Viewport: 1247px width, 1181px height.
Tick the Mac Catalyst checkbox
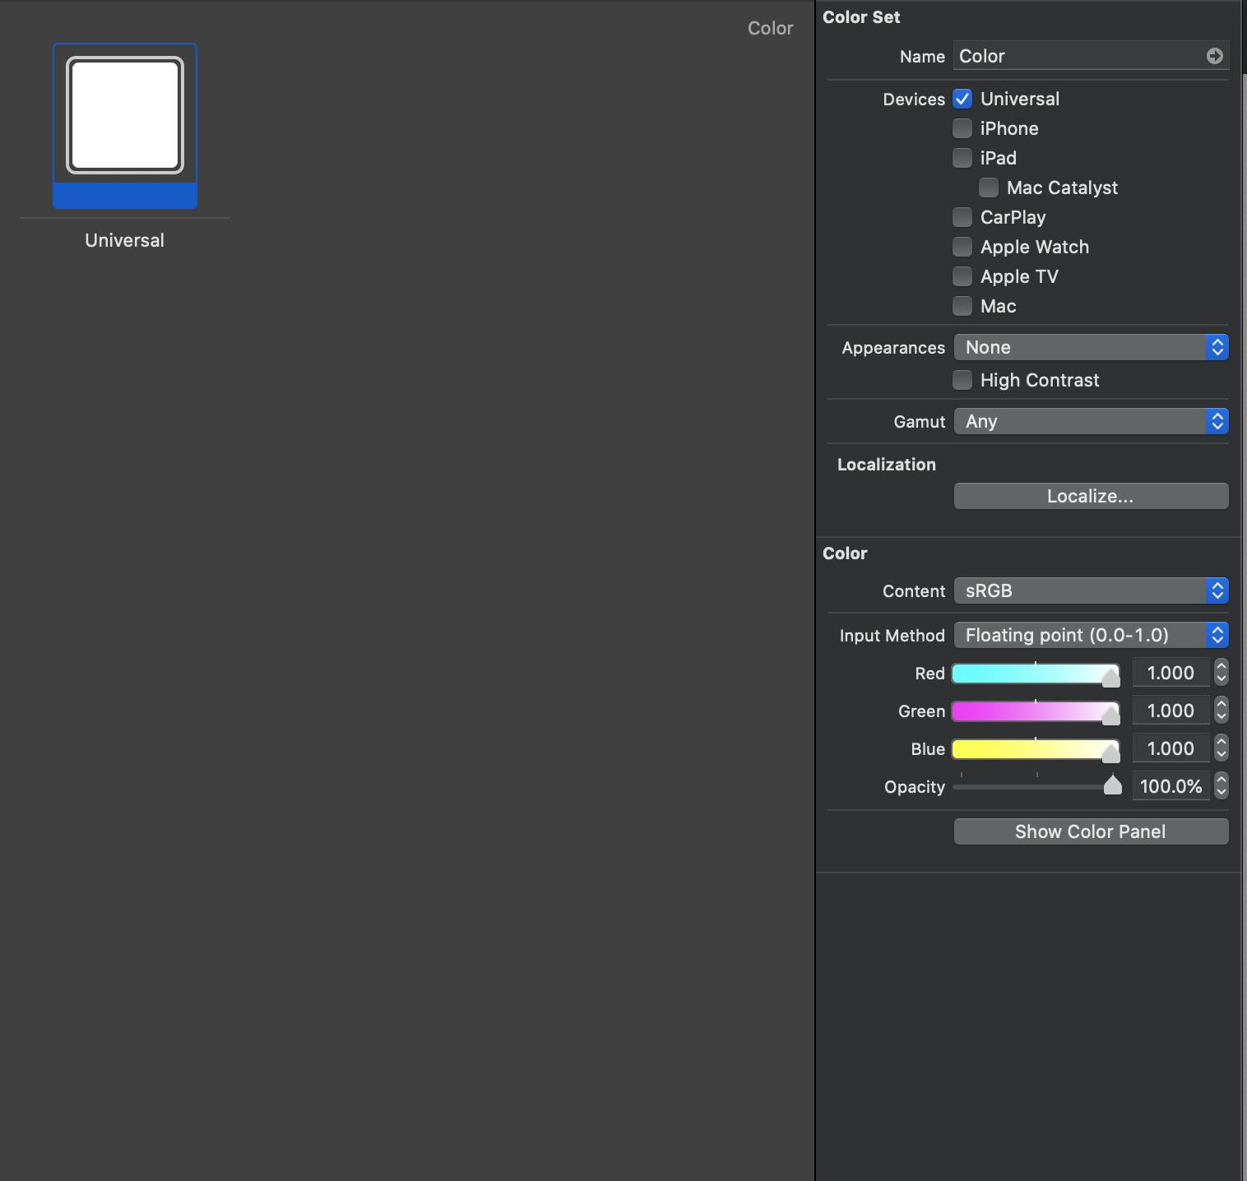pyautogui.click(x=989, y=188)
